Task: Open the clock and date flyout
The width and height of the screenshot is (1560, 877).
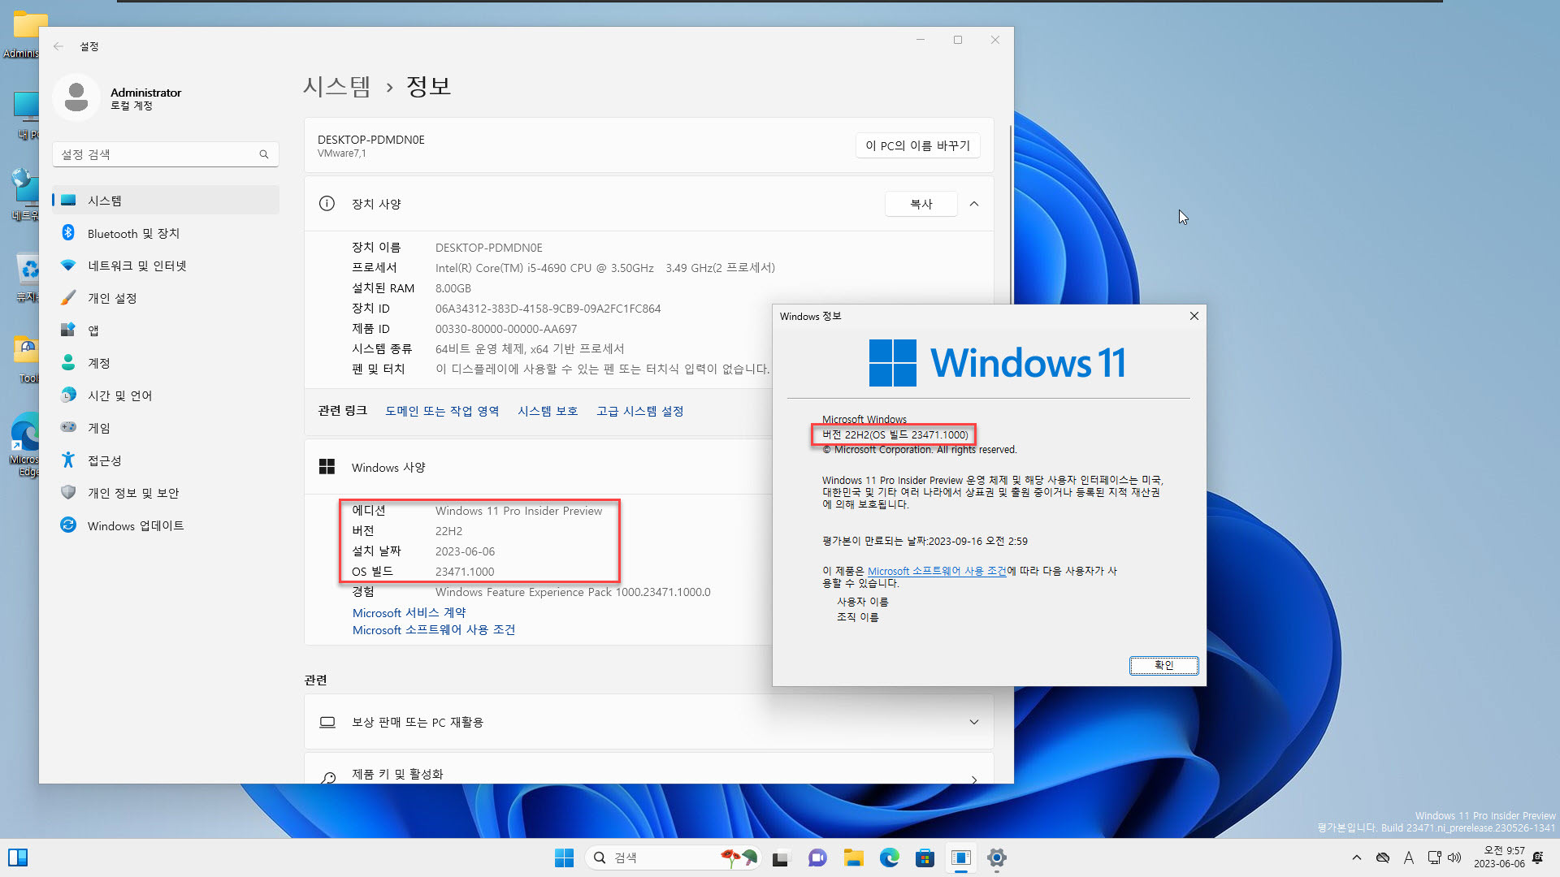Action: [x=1499, y=858]
